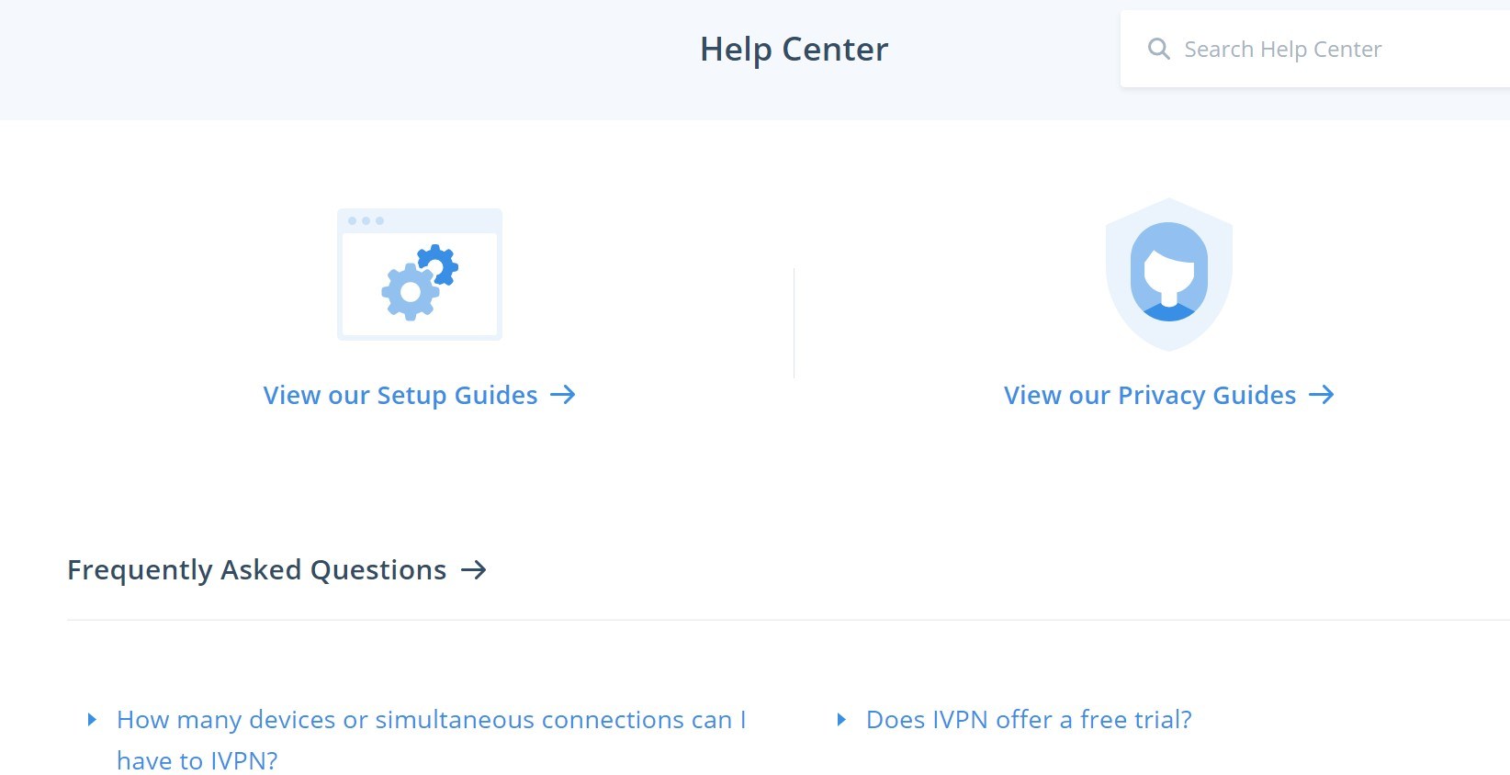Click the magnifying glass search icon

[1159, 48]
